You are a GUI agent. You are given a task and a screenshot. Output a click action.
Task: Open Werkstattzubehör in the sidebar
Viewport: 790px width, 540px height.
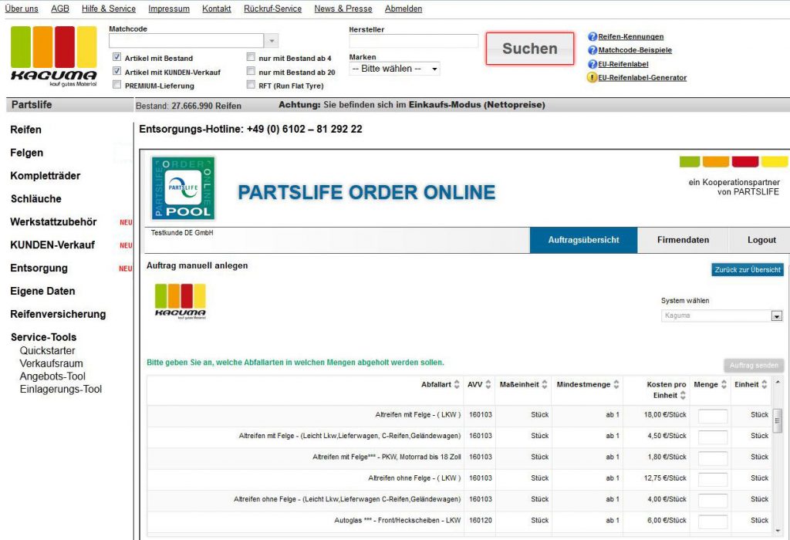(53, 222)
